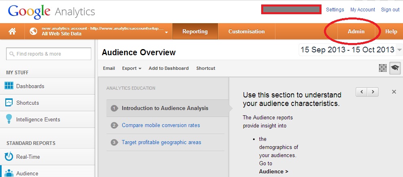
Task: Close the Analytics Education panel
Action: [394, 92]
